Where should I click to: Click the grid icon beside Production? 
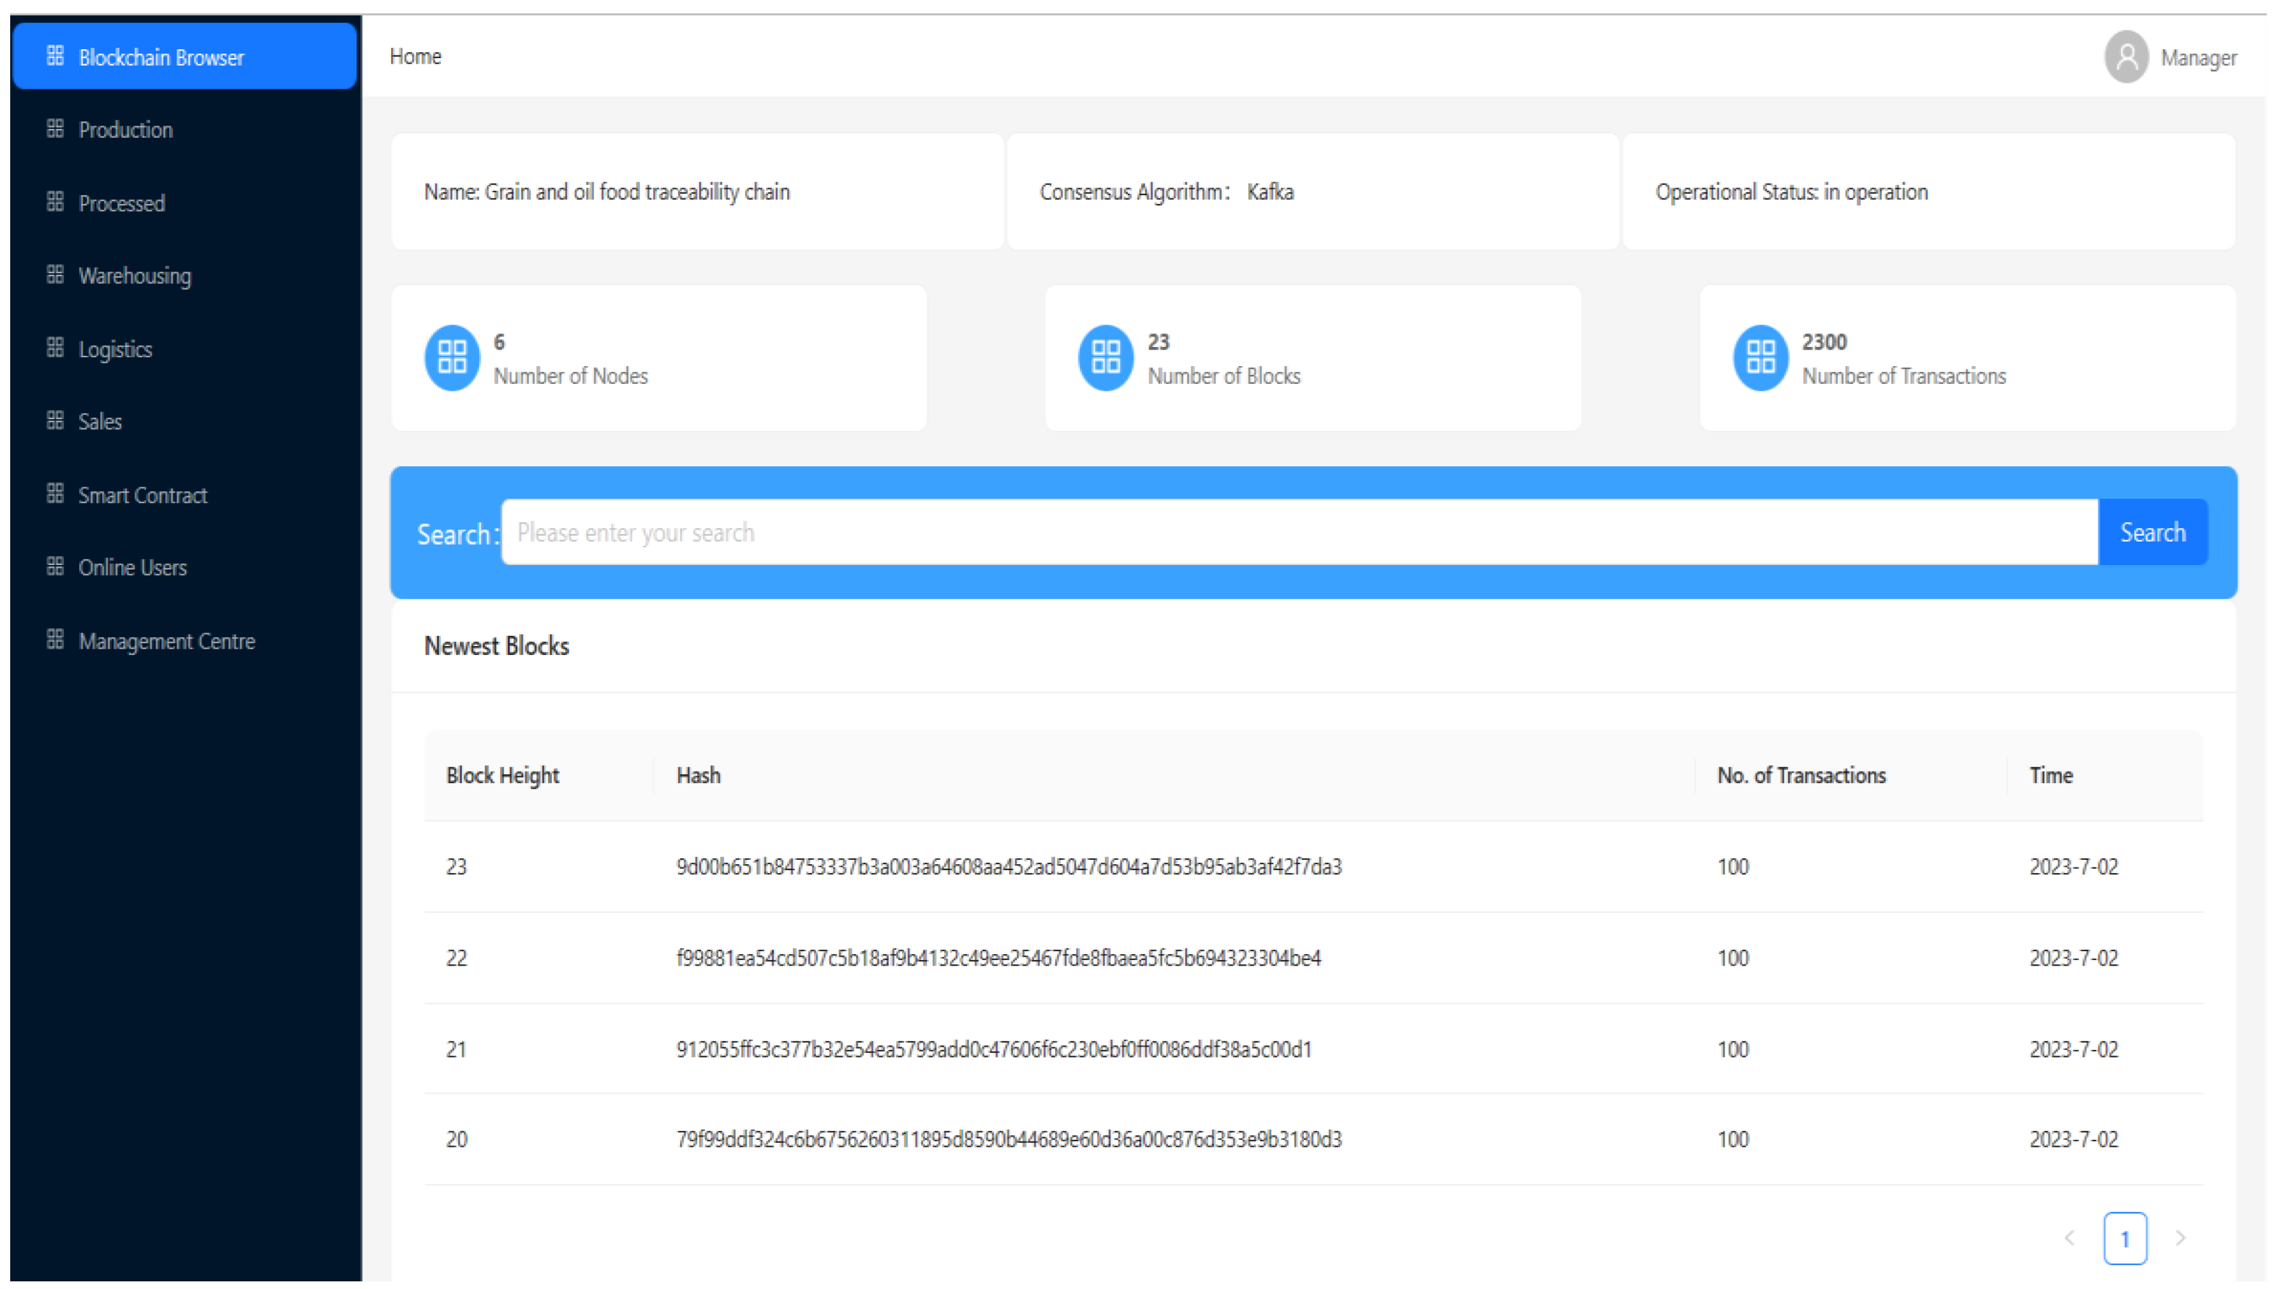click(55, 129)
